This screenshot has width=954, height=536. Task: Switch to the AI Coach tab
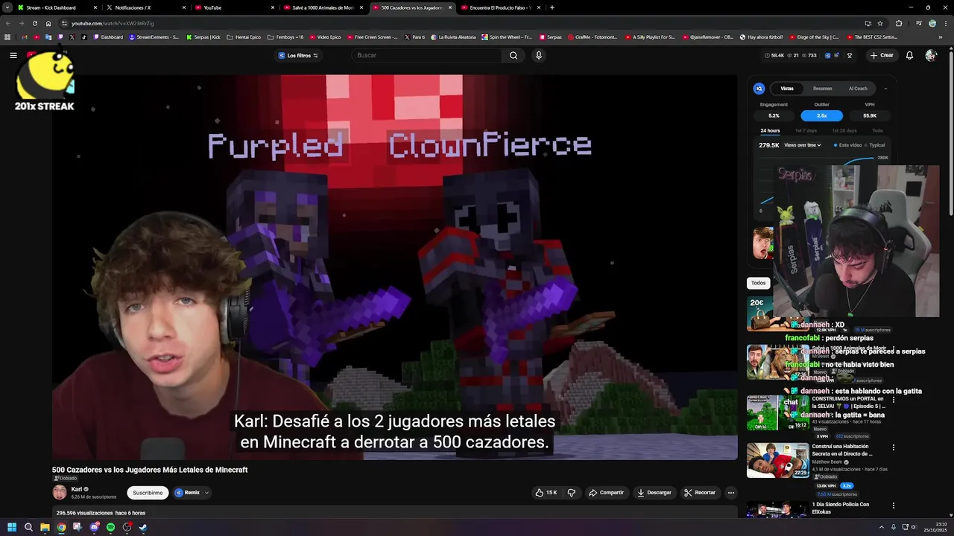pos(858,89)
